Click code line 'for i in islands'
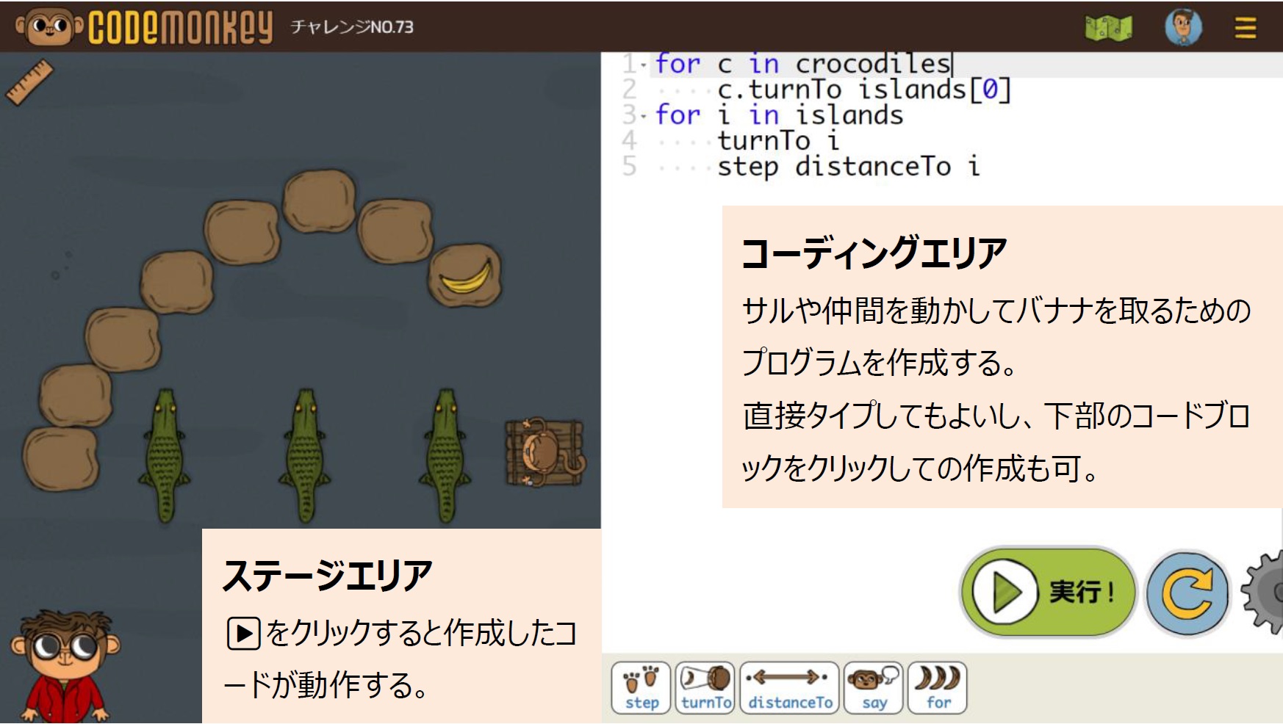The width and height of the screenshot is (1283, 724). 779,115
